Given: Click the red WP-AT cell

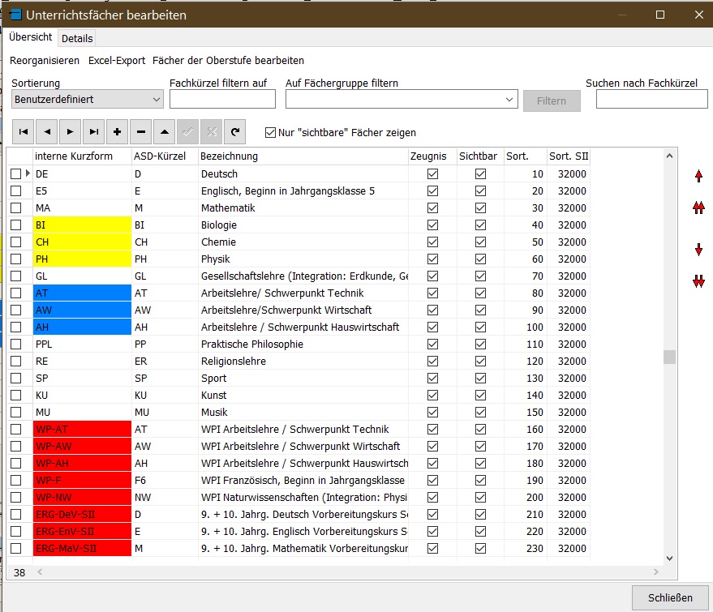Looking at the screenshot, I should tap(82, 430).
